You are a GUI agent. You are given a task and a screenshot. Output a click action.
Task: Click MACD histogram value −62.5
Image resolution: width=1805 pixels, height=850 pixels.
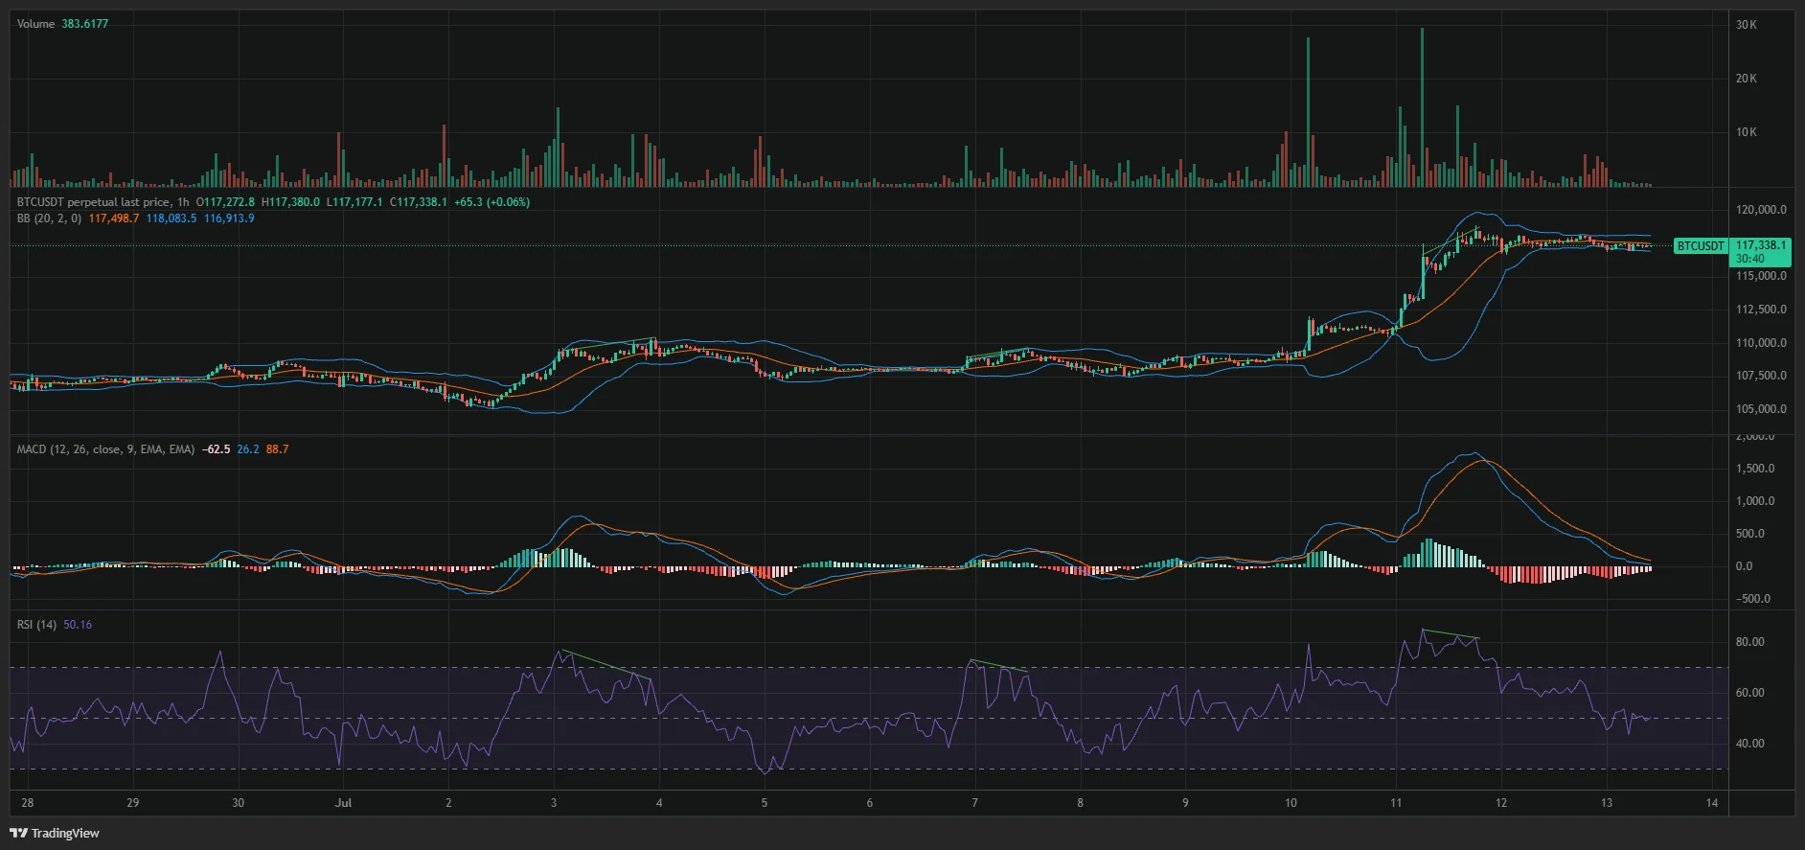[217, 449]
